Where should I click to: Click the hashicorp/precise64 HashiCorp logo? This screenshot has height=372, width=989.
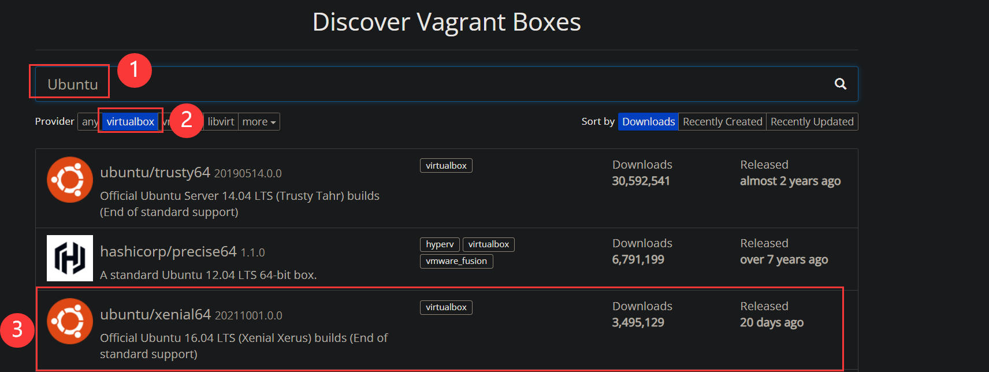pos(70,258)
